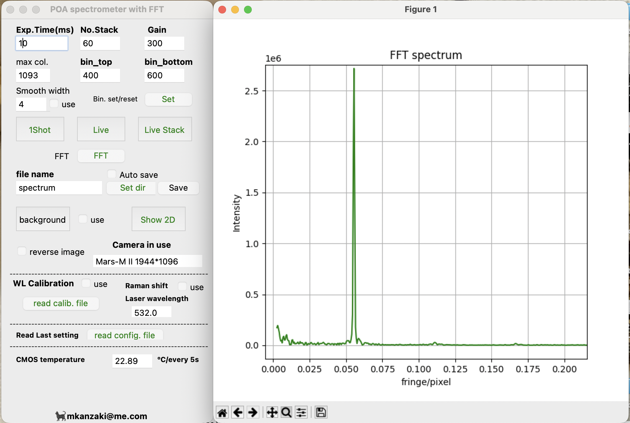Tick the Auto save checkbox
Screen dimensions: 630x423
click(112, 174)
